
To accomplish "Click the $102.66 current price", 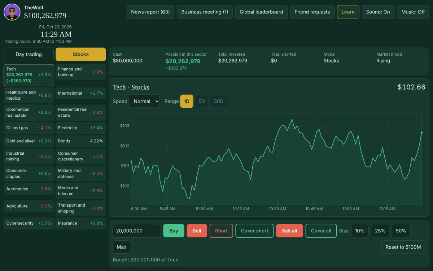I will 411,87.
